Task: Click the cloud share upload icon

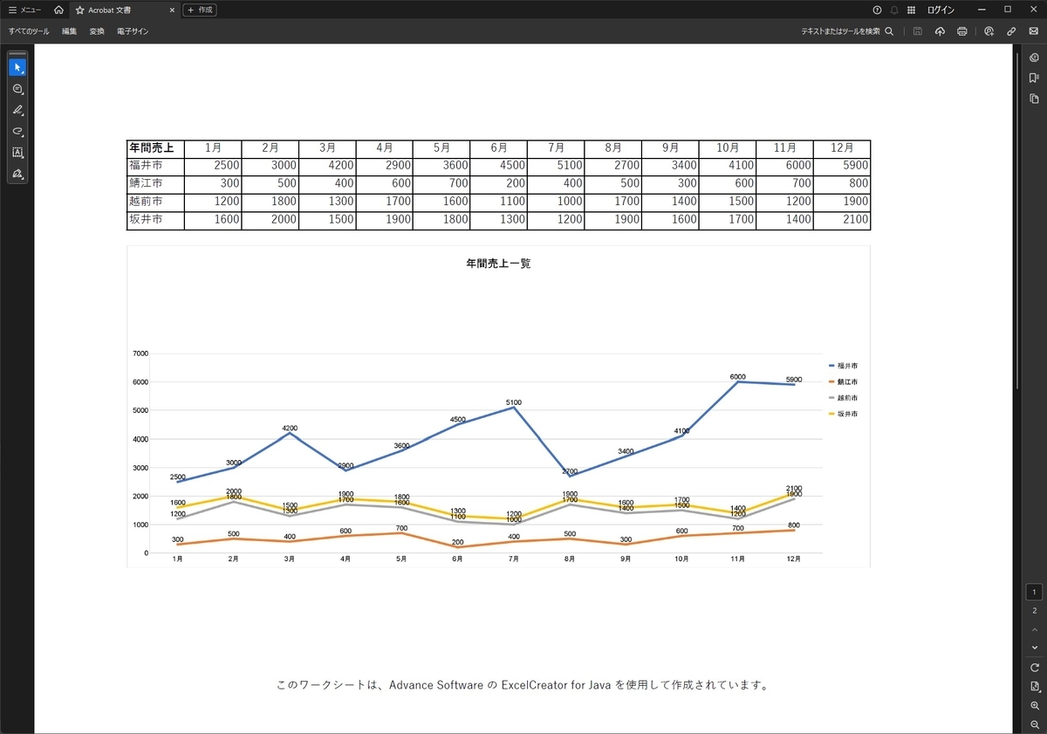Action: (940, 31)
